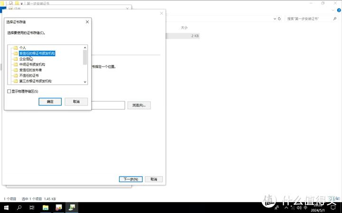Image resolution: width=342 pixels, height=213 pixels.
Task: Click 下一步(N) in the import wizard
Action: [x=131, y=179]
